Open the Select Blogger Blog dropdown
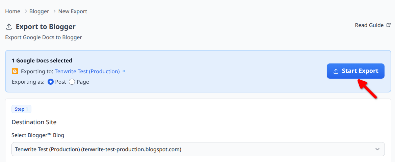This screenshot has height=162, width=395. click(x=198, y=149)
